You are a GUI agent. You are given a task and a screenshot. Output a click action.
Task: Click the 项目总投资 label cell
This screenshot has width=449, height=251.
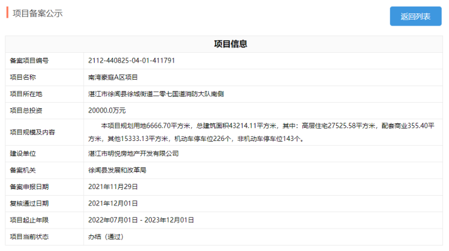point(44,111)
